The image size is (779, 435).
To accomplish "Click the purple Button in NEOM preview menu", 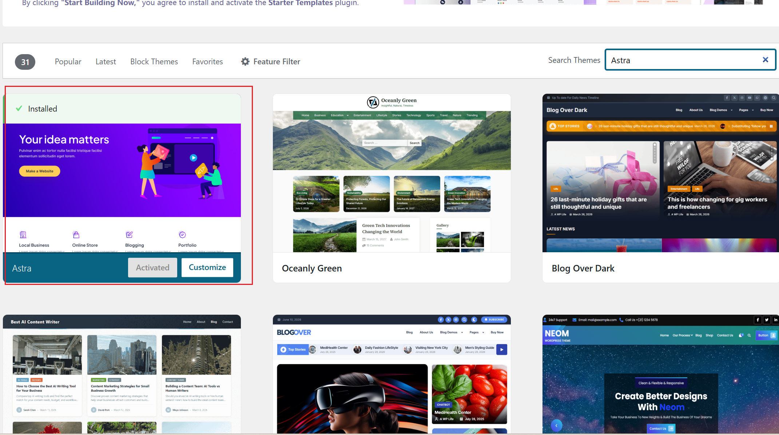I will [766, 335].
